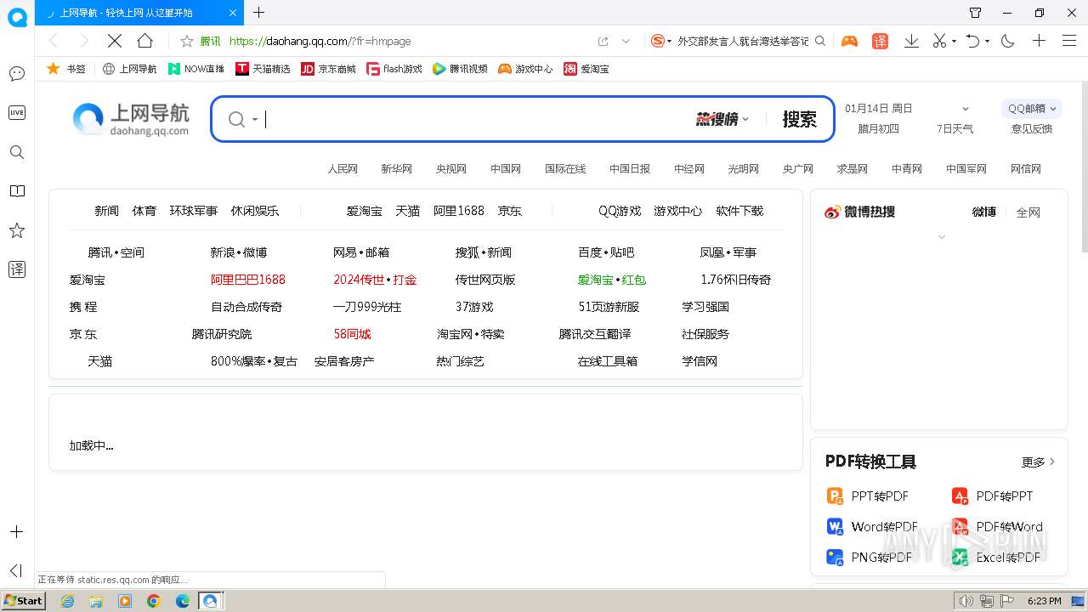Open the 天猫精选 bookmark
This screenshot has height=612, width=1088.
263,69
